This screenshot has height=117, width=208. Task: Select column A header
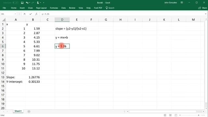coord(16,20)
